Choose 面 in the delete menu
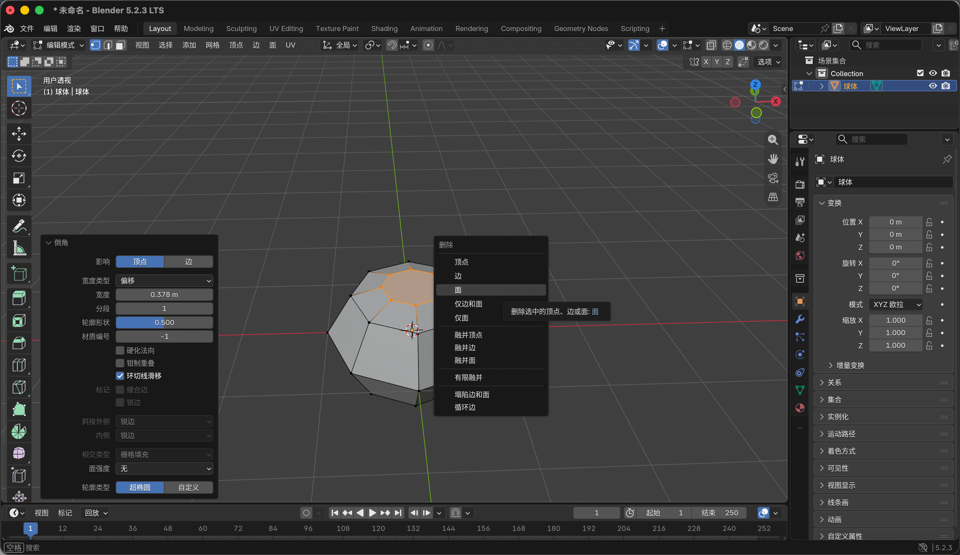 [x=491, y=290]
